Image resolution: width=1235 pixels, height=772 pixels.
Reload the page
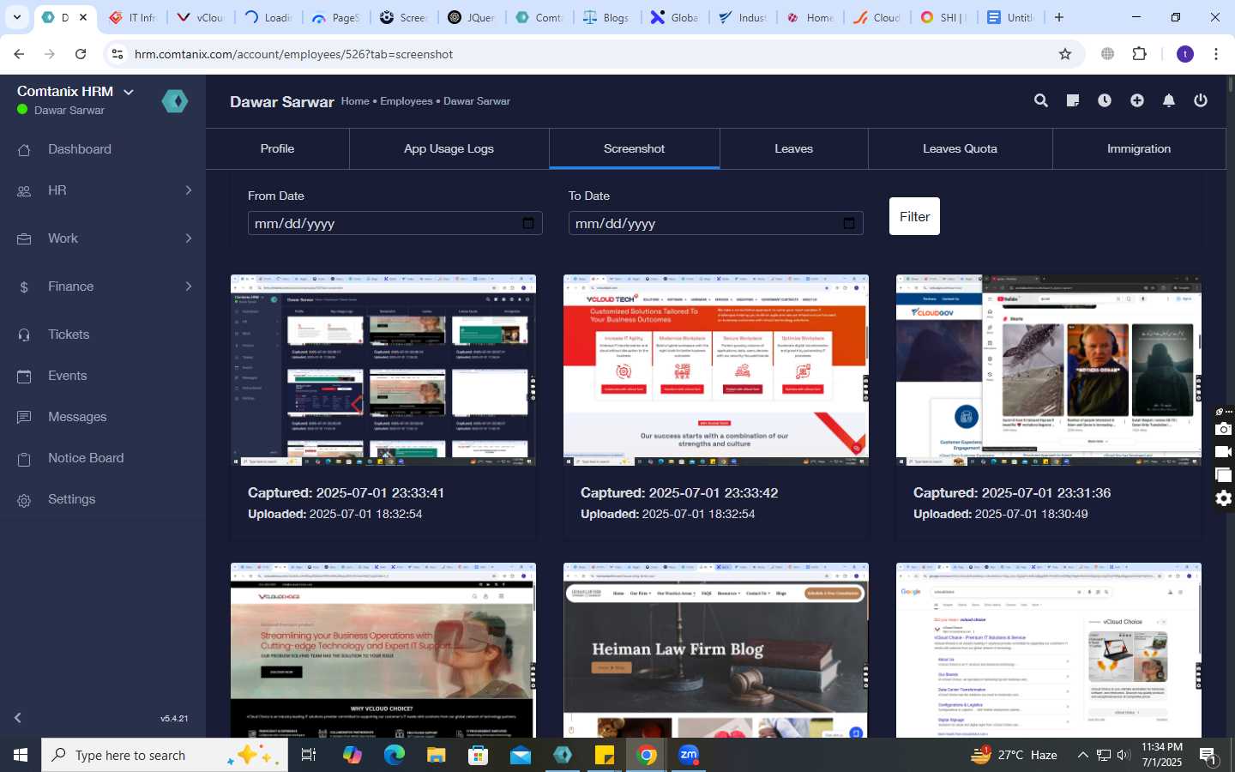pos(81,54)
